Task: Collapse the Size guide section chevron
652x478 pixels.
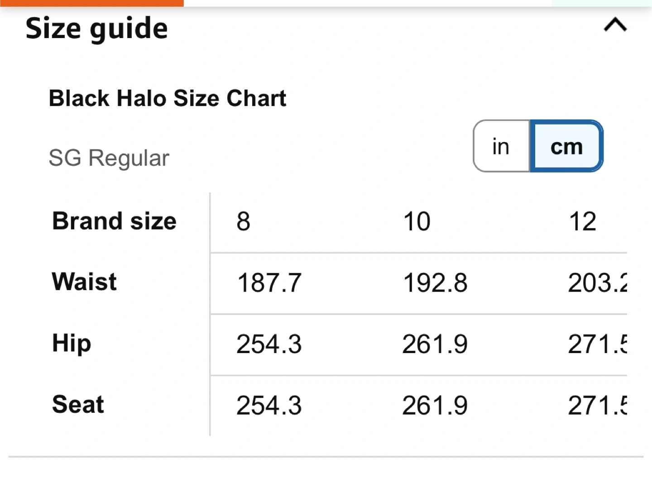Action: [x=615, y=25]
